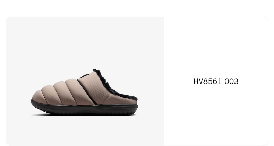274x146 pixels.
Task: Click blank white space above the style code
Action: pos(216,47)
